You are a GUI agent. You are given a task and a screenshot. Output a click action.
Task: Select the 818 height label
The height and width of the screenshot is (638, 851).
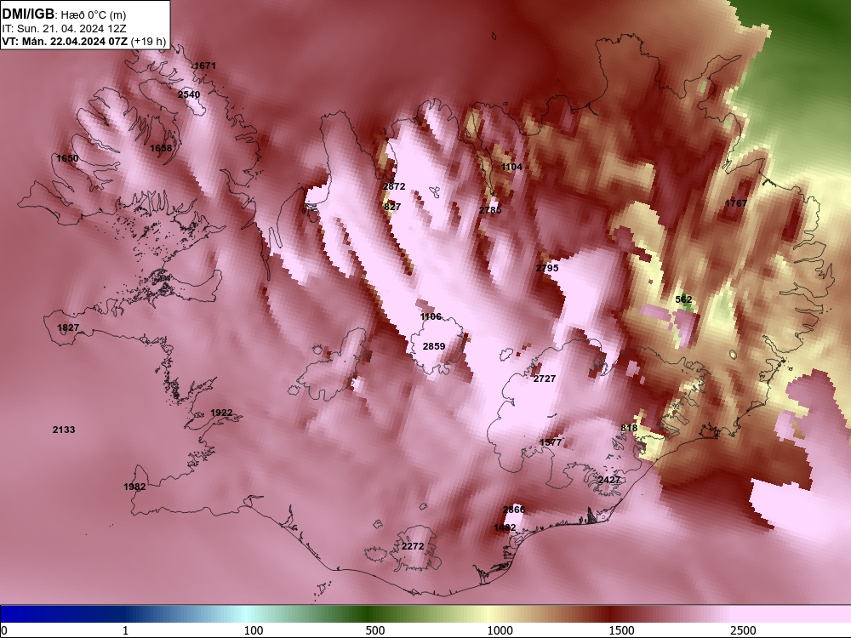(x=629, y=428)
